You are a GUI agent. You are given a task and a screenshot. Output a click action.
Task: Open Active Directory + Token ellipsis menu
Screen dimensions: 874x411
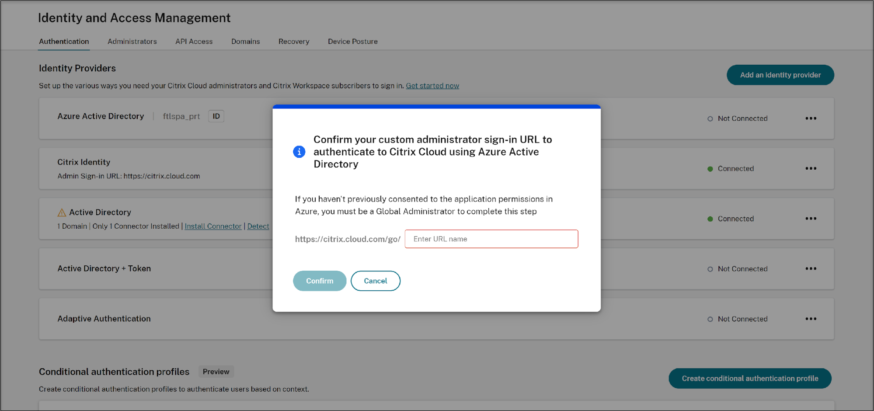tap(811, 269)
